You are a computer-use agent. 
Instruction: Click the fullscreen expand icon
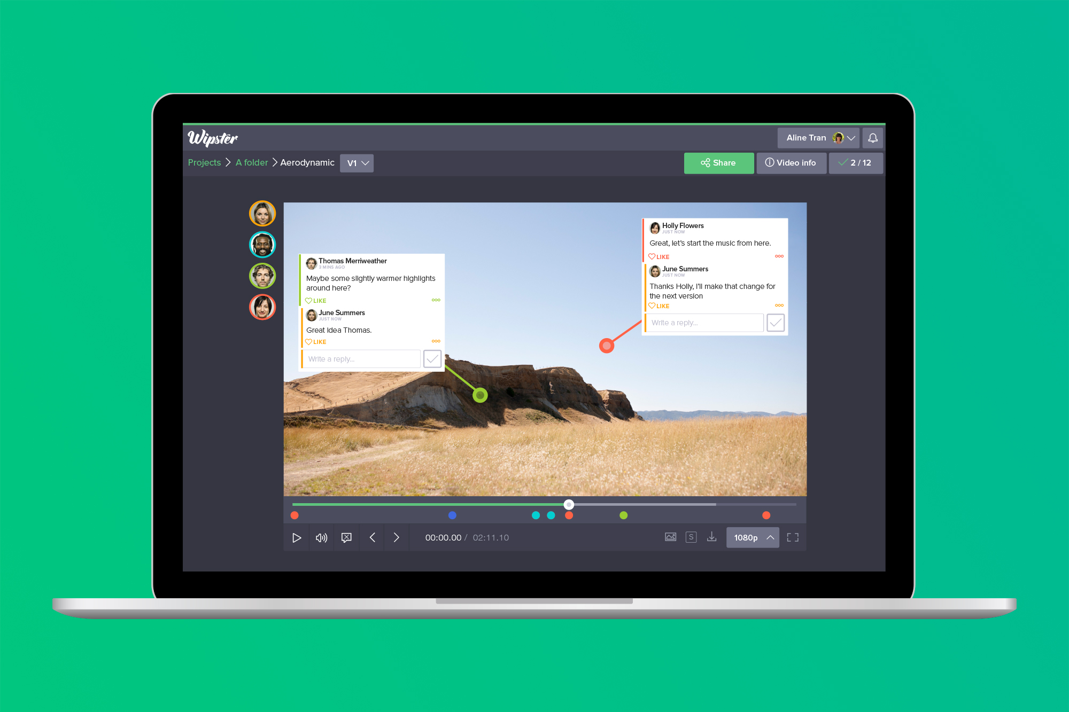click(x=793, y=537)
